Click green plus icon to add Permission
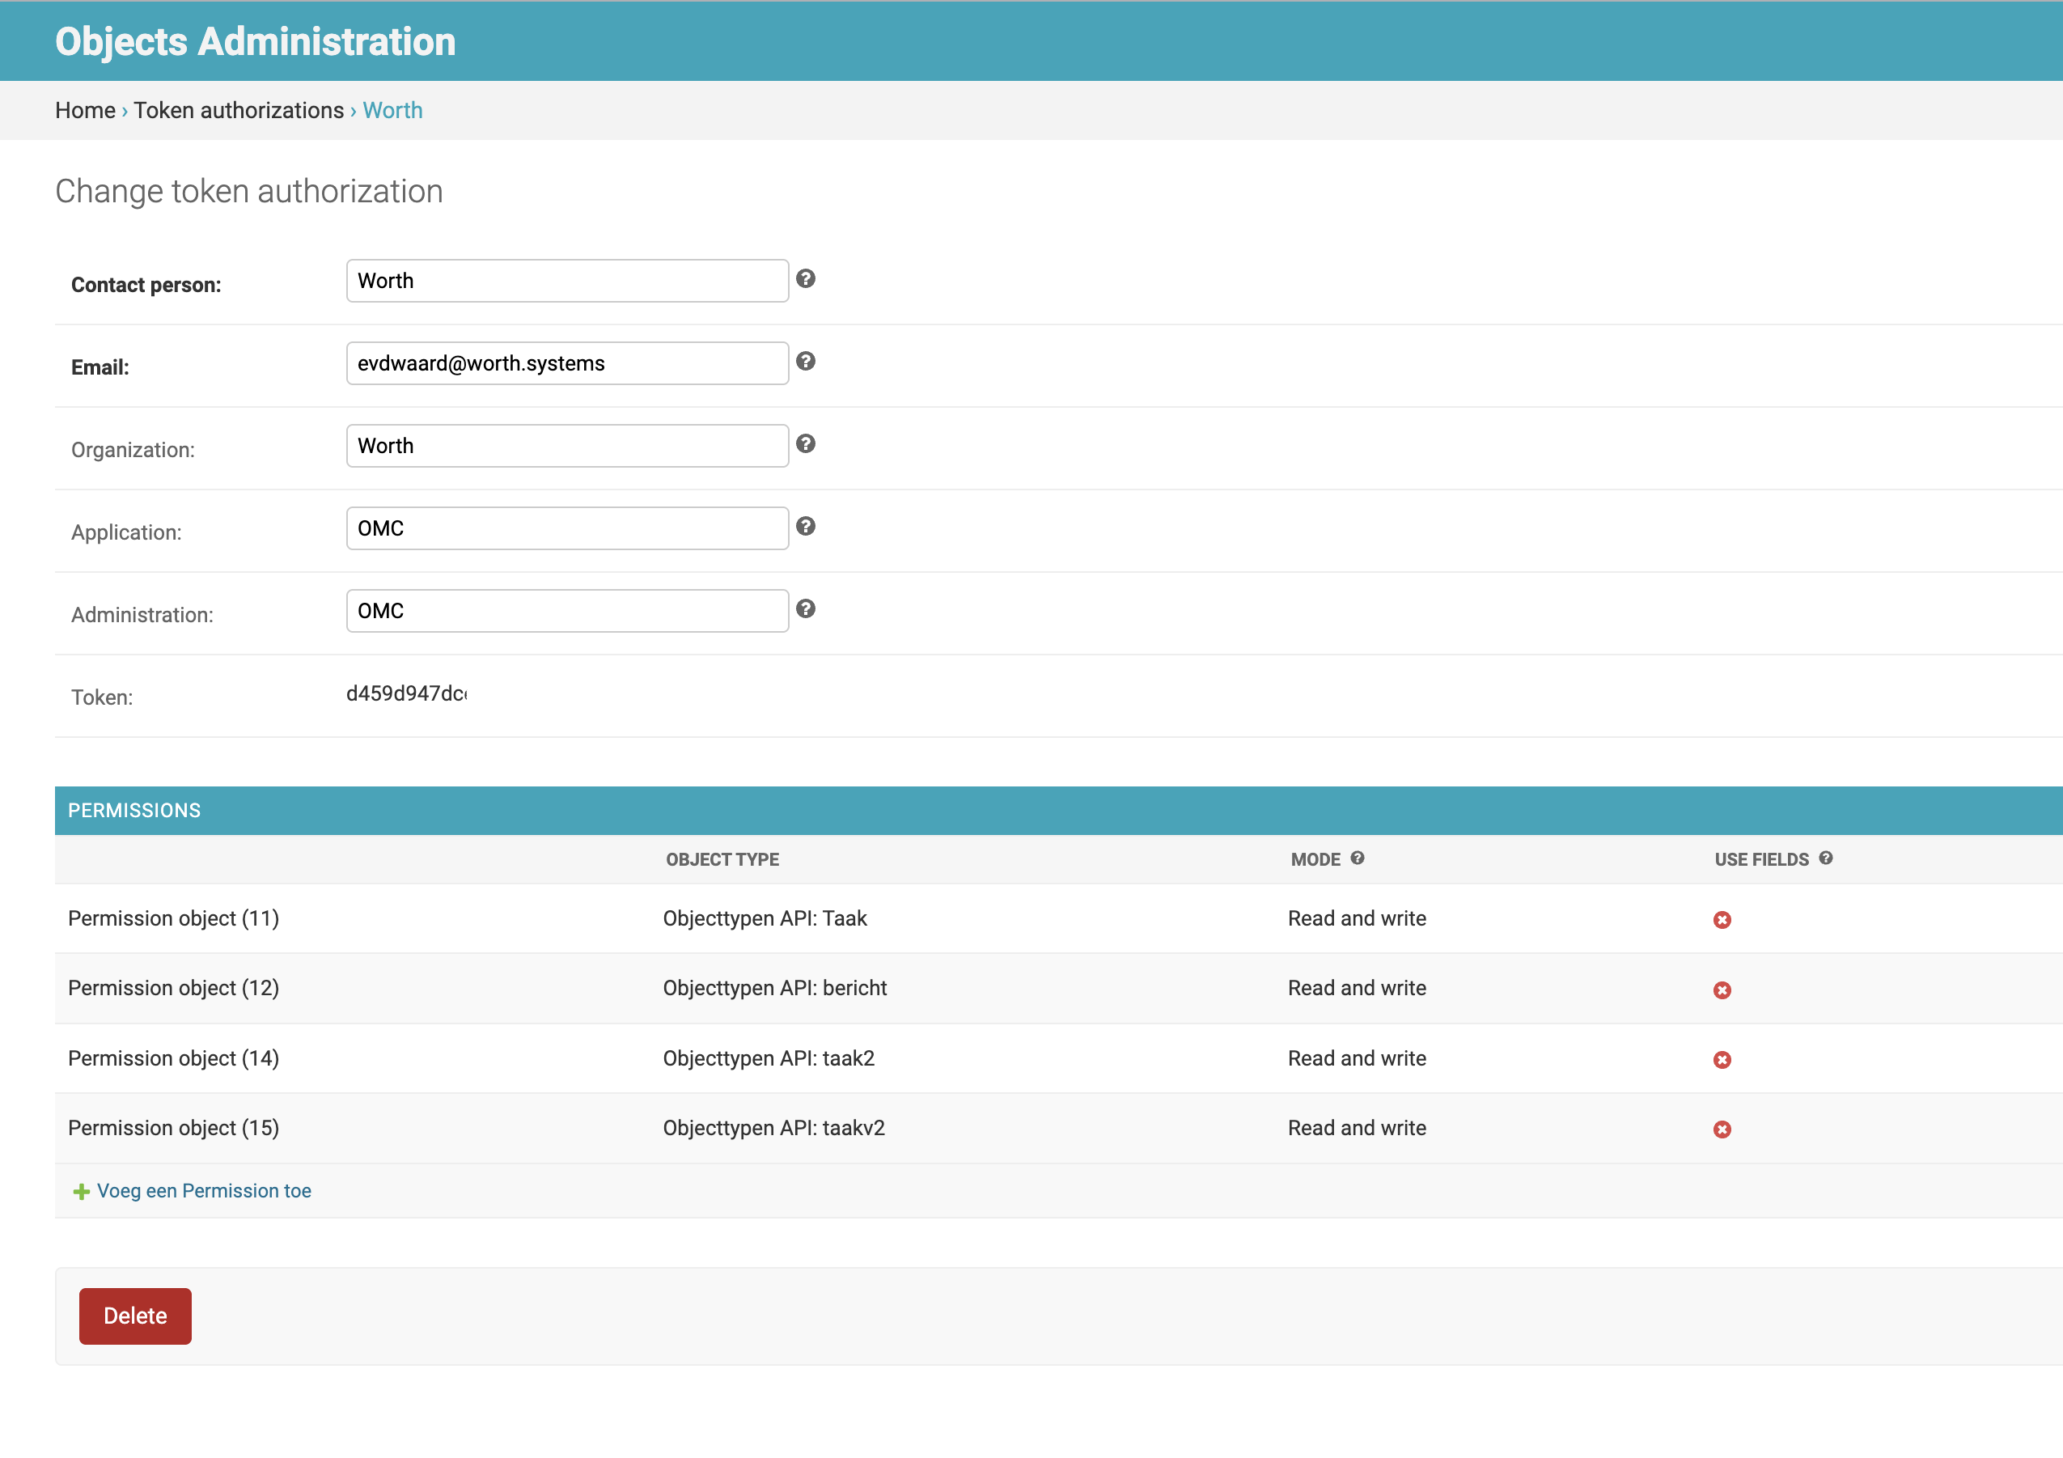 [x=81, y=1191]
